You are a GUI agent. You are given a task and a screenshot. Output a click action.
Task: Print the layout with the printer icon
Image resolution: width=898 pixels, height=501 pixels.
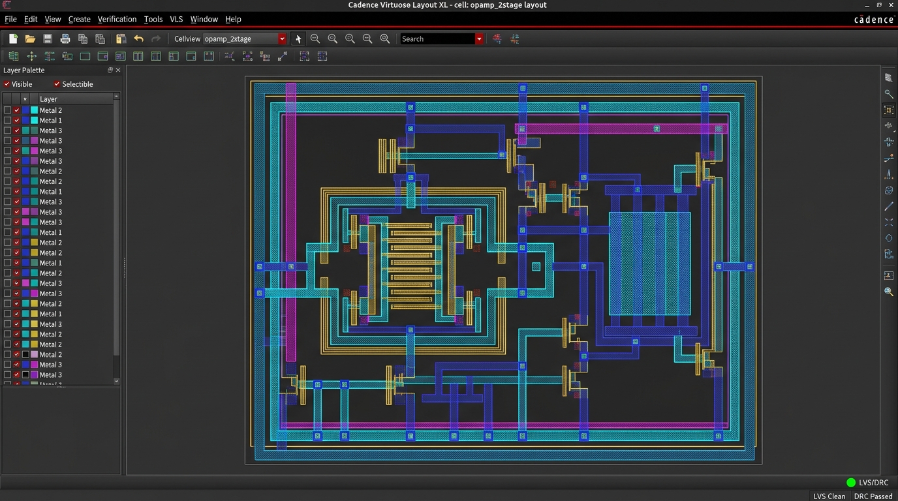65,39
